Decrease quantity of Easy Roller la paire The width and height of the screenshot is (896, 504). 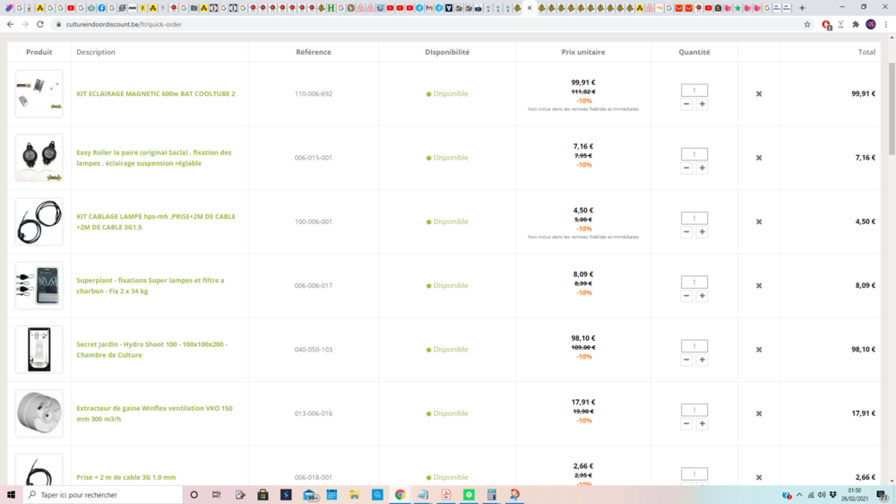[686, 169]
